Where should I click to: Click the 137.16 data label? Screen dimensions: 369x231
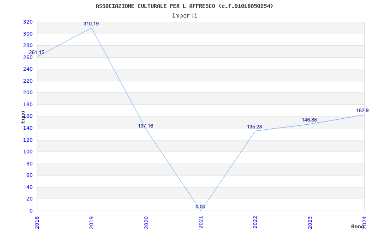coord(145,126)
